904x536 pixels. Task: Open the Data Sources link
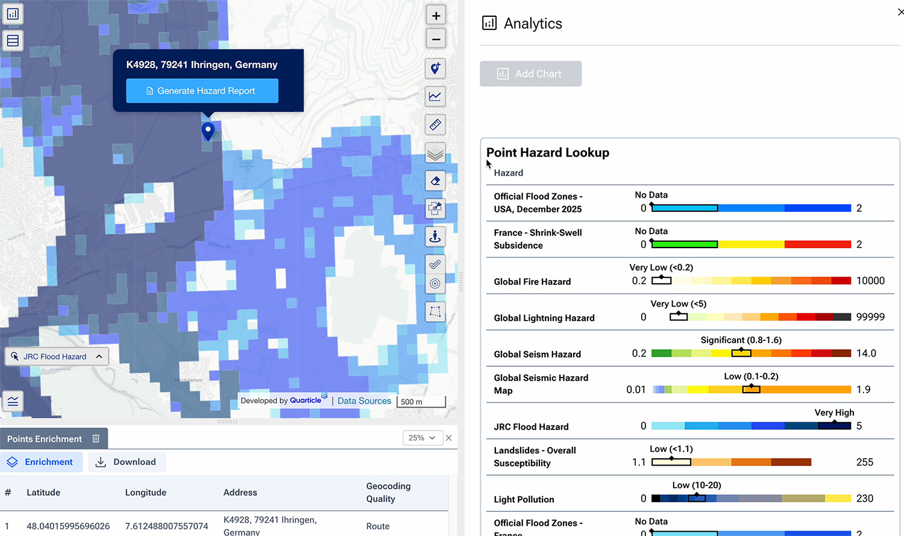(x=364, y=401)
